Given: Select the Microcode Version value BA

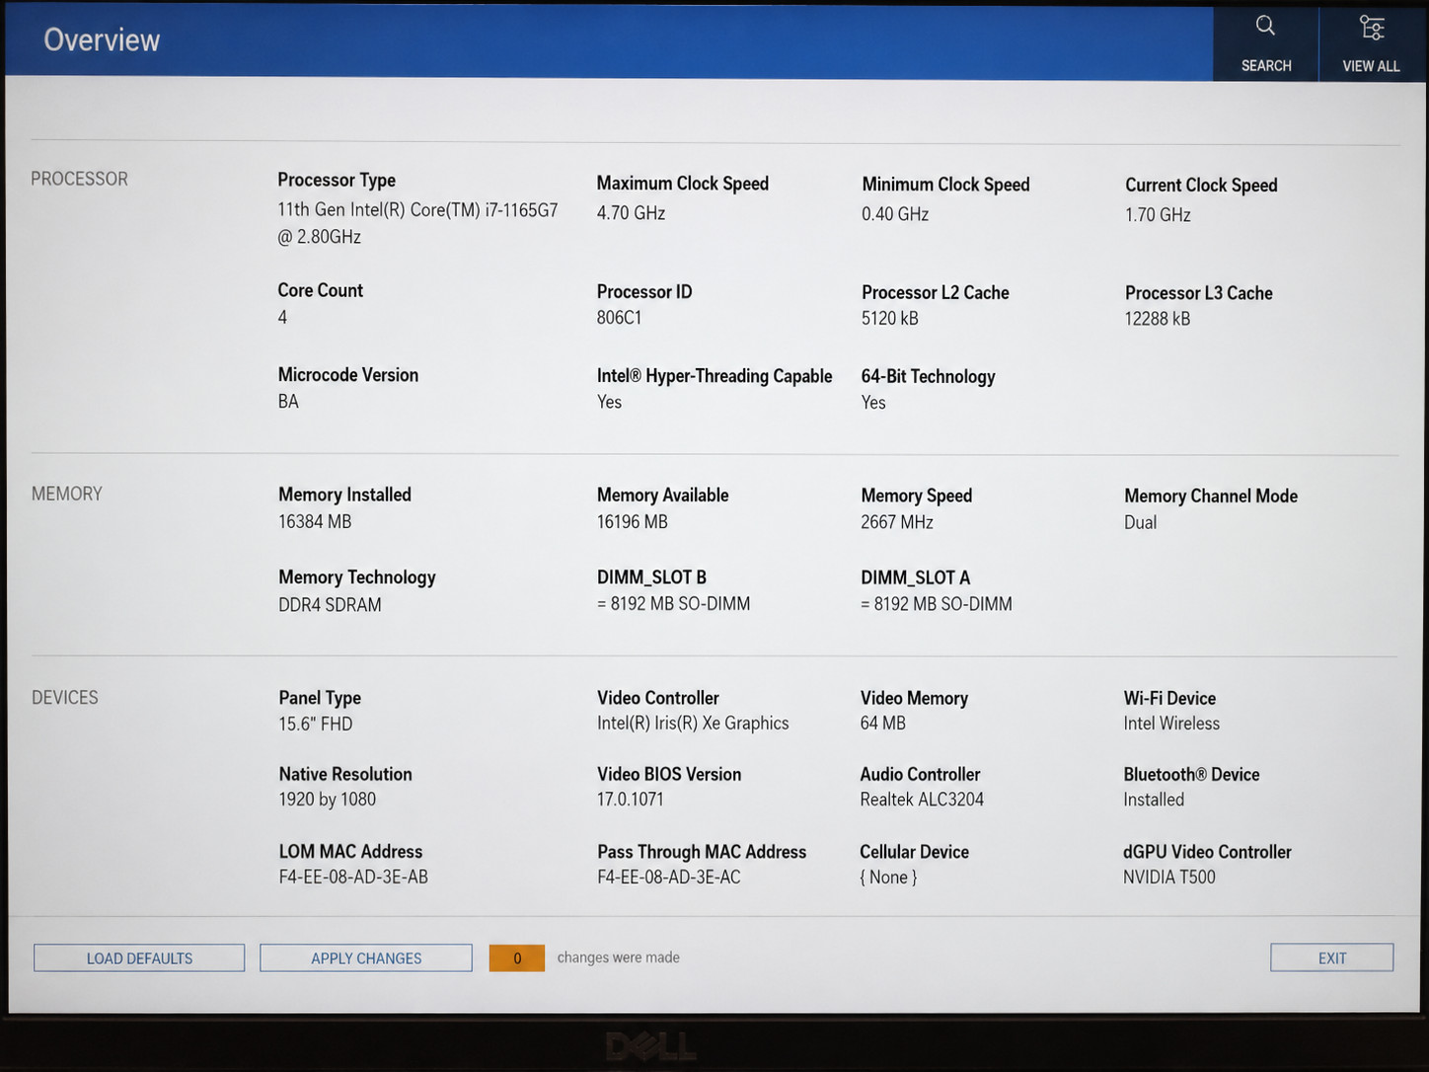Looking at the screenshot, I should tap(288, 401).
